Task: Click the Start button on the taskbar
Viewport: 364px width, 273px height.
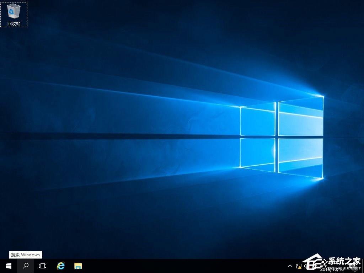Action: (x=8, y=266)
